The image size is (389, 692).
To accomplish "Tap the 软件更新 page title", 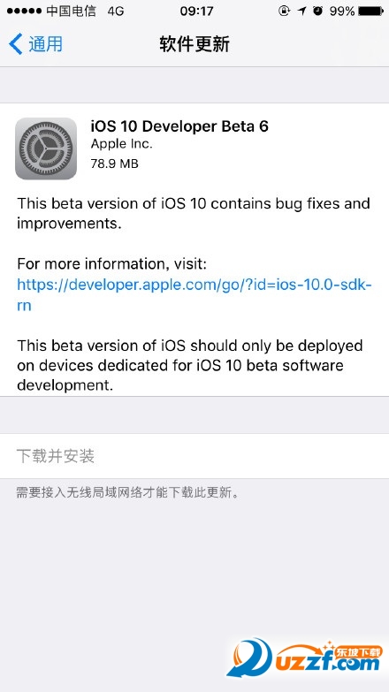I will pos(194,44).
